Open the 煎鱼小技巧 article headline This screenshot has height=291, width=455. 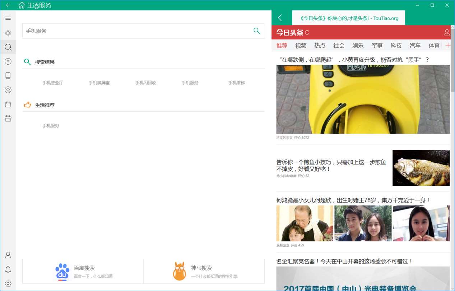[331, 165]
